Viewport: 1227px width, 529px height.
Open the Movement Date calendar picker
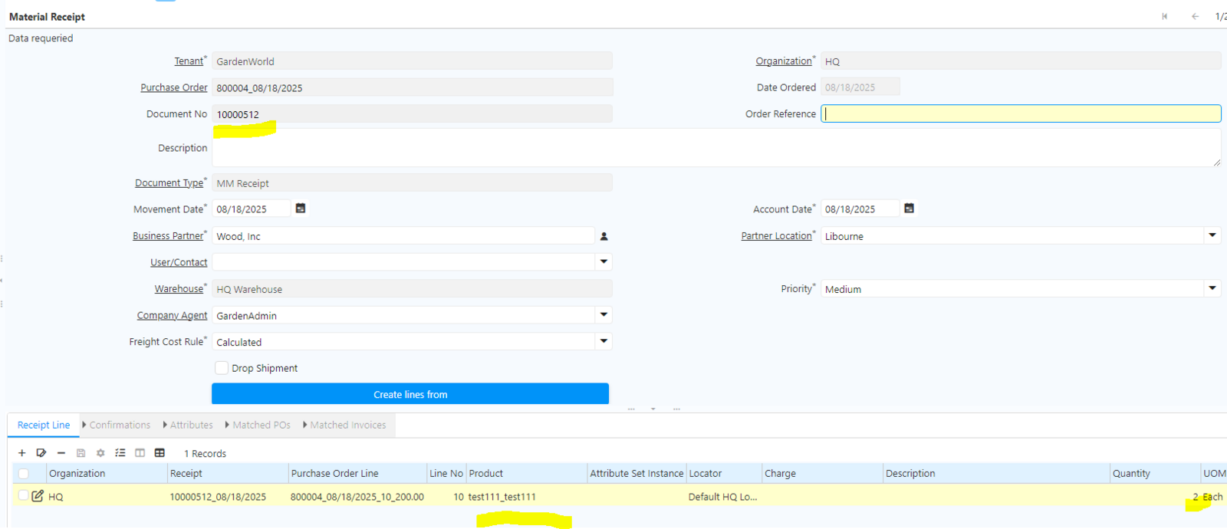pos(301,209)
